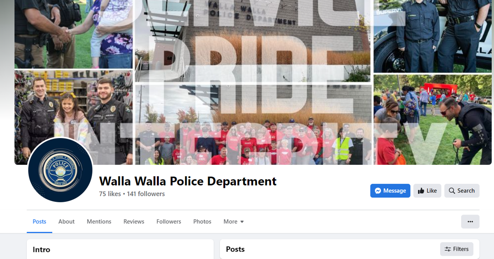Click the 141 followers link
This screenshot has width=494, height=259.
146,194
